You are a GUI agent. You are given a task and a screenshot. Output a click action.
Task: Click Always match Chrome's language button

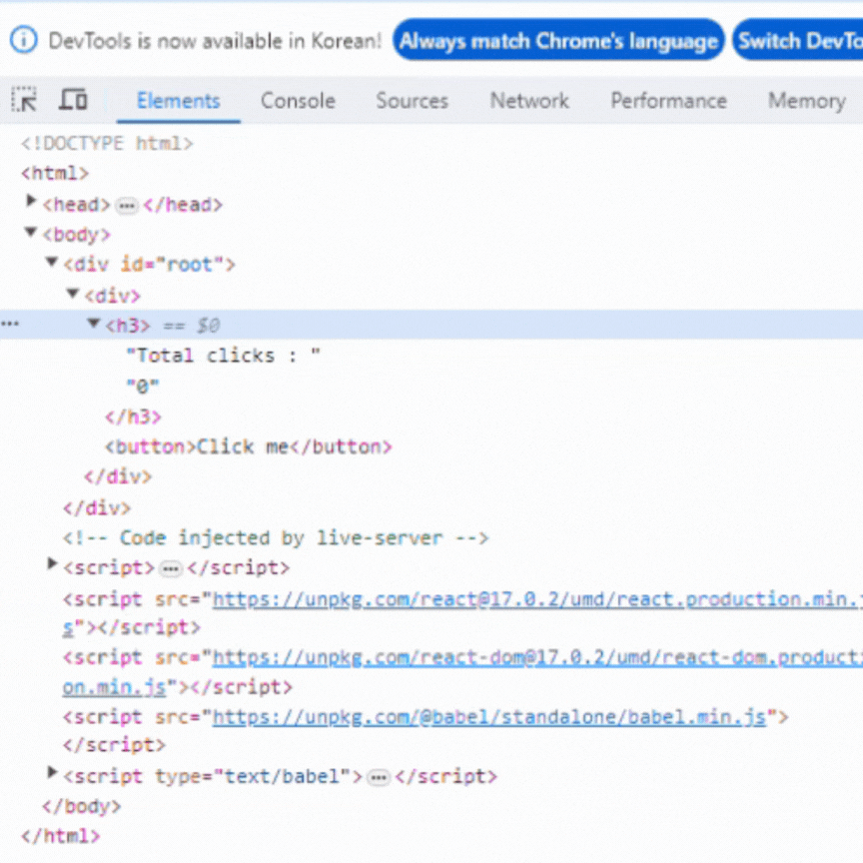coord(558,40)
